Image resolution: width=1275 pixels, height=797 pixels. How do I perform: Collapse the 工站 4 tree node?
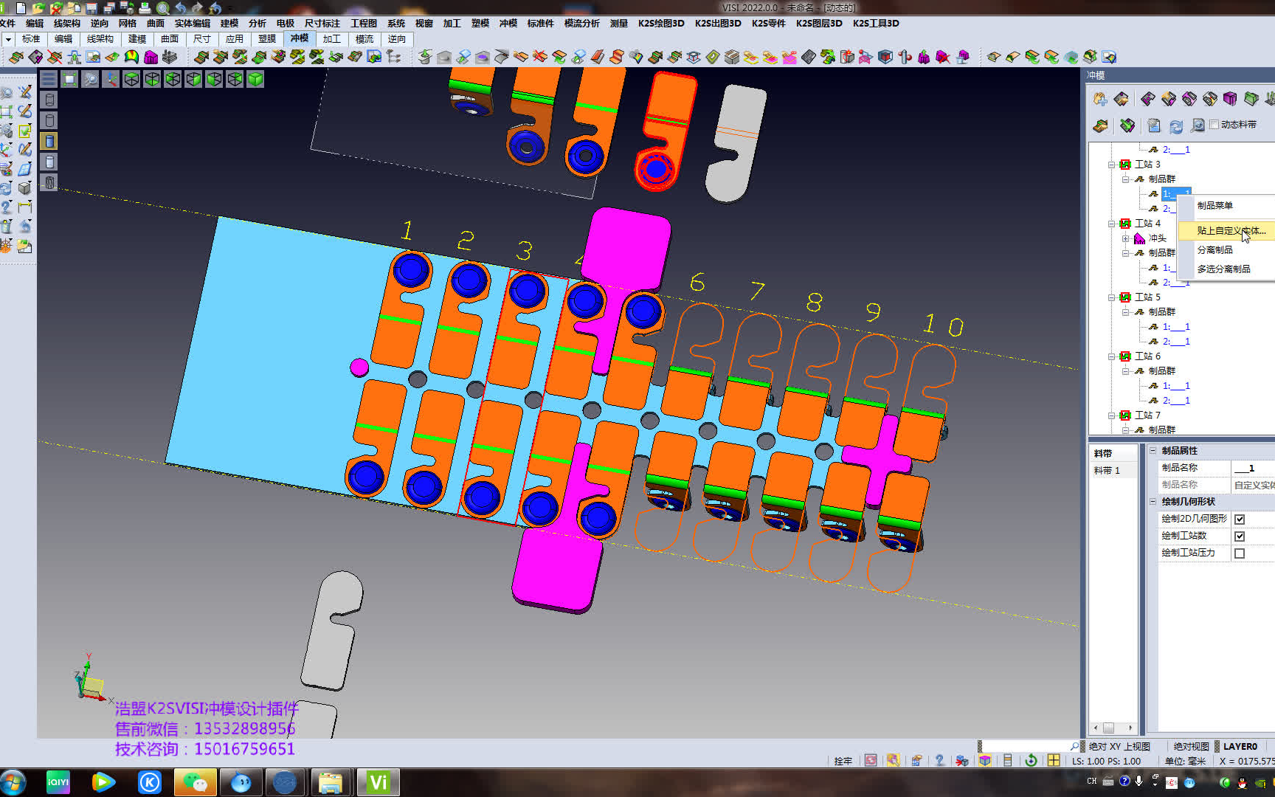1111,224
